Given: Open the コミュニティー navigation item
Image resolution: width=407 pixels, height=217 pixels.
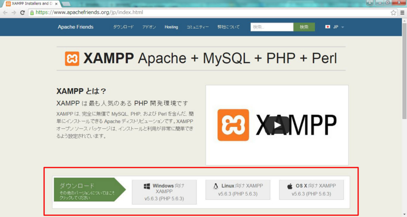Looking at the screenshot, I should 197,27.
